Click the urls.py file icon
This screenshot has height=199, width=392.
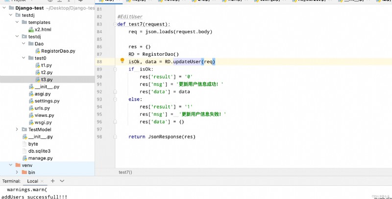point(31,108)
